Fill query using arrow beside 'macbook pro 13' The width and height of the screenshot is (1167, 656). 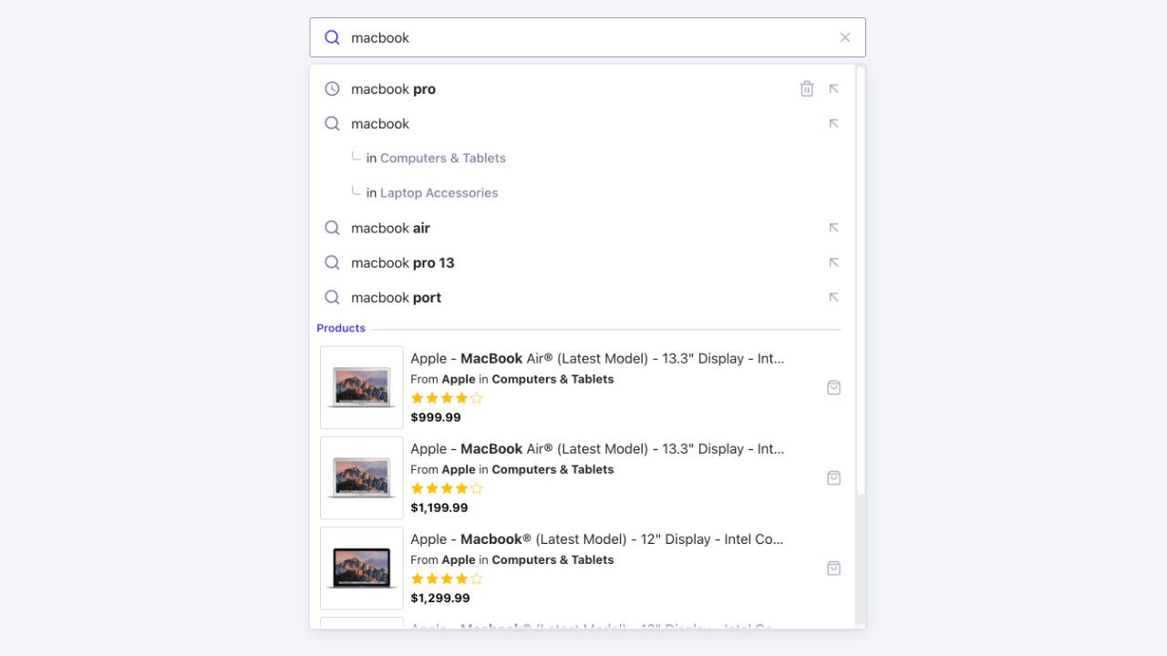pos(833,262)
